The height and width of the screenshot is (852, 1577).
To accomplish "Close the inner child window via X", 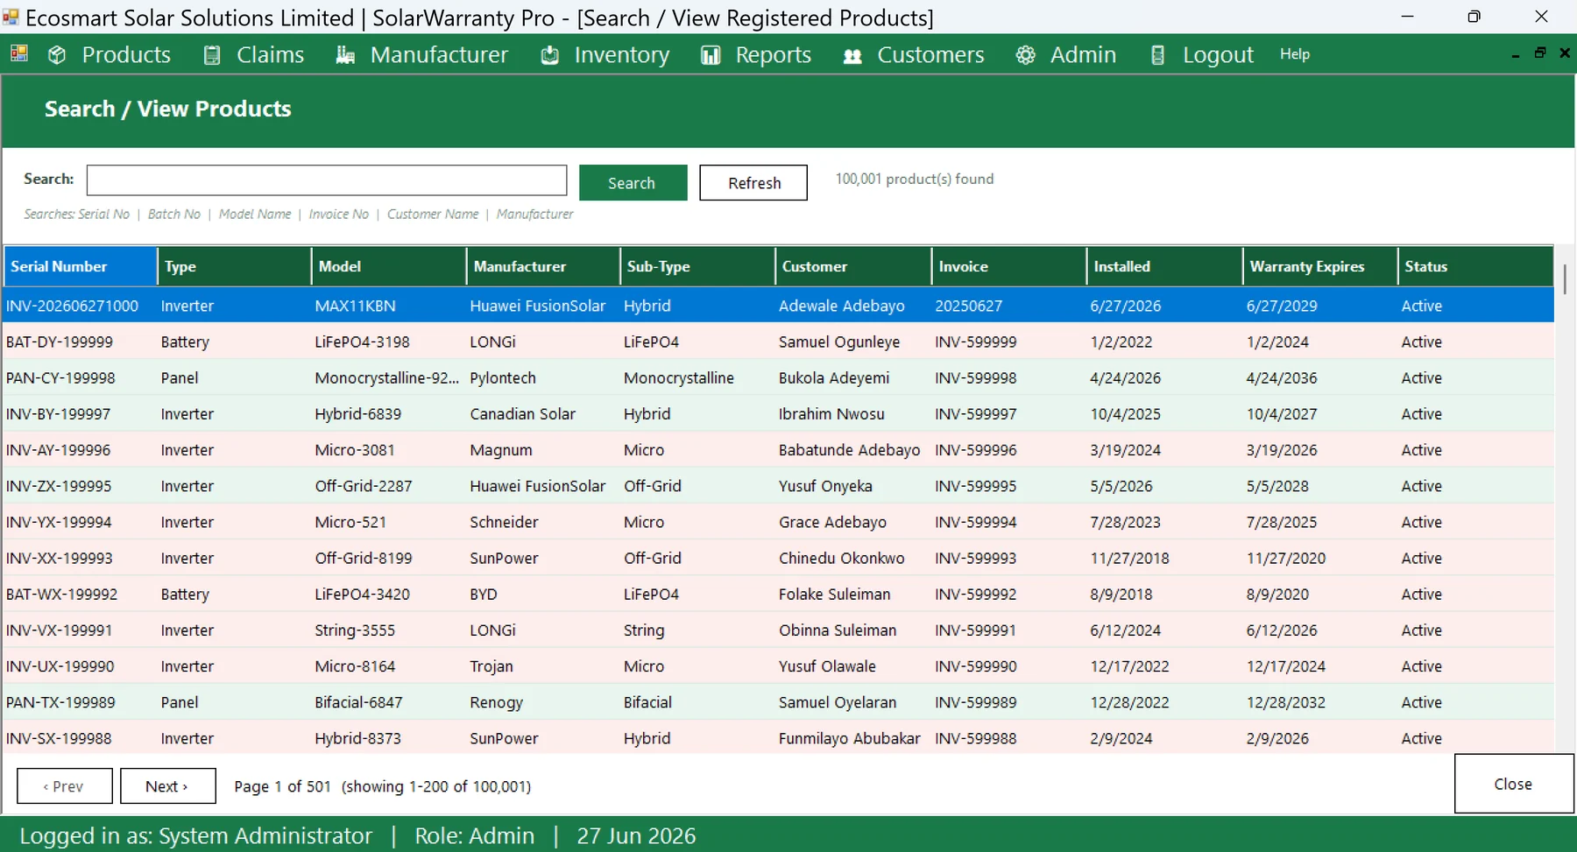I will click(x=1565, y=53).
